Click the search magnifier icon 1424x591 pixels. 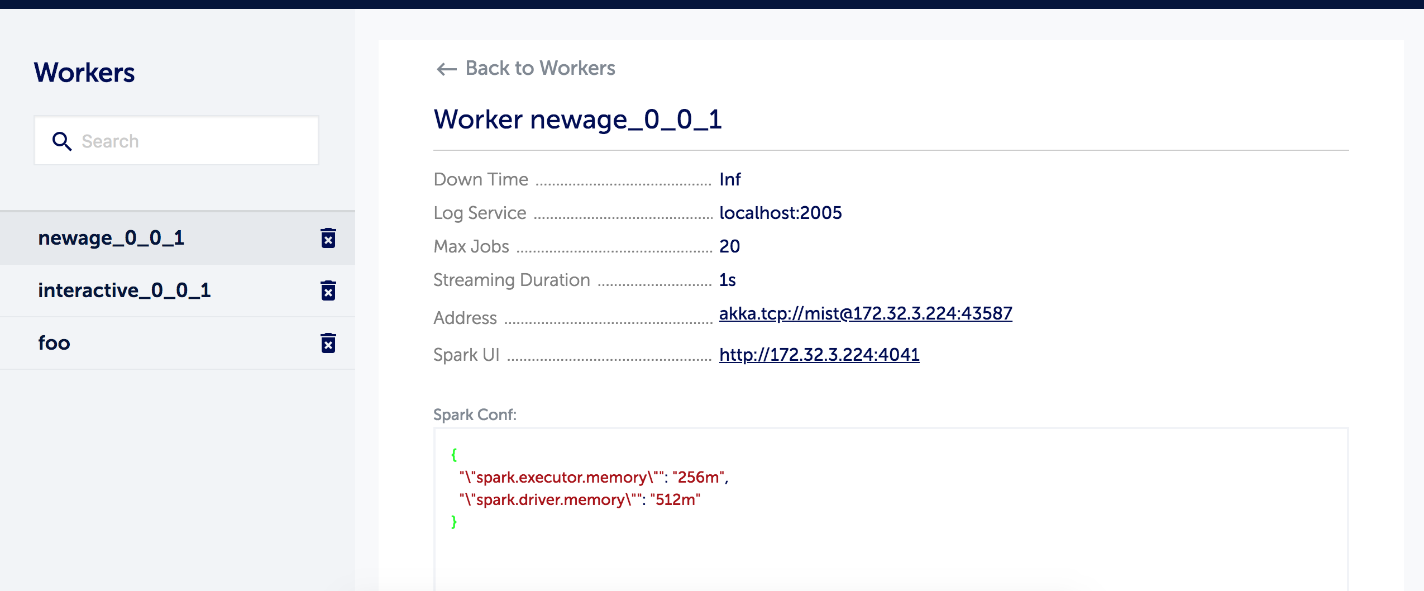tap(62, 141)
